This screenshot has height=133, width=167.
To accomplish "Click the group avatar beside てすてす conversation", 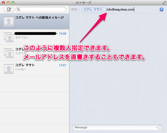I will [9, 53].
